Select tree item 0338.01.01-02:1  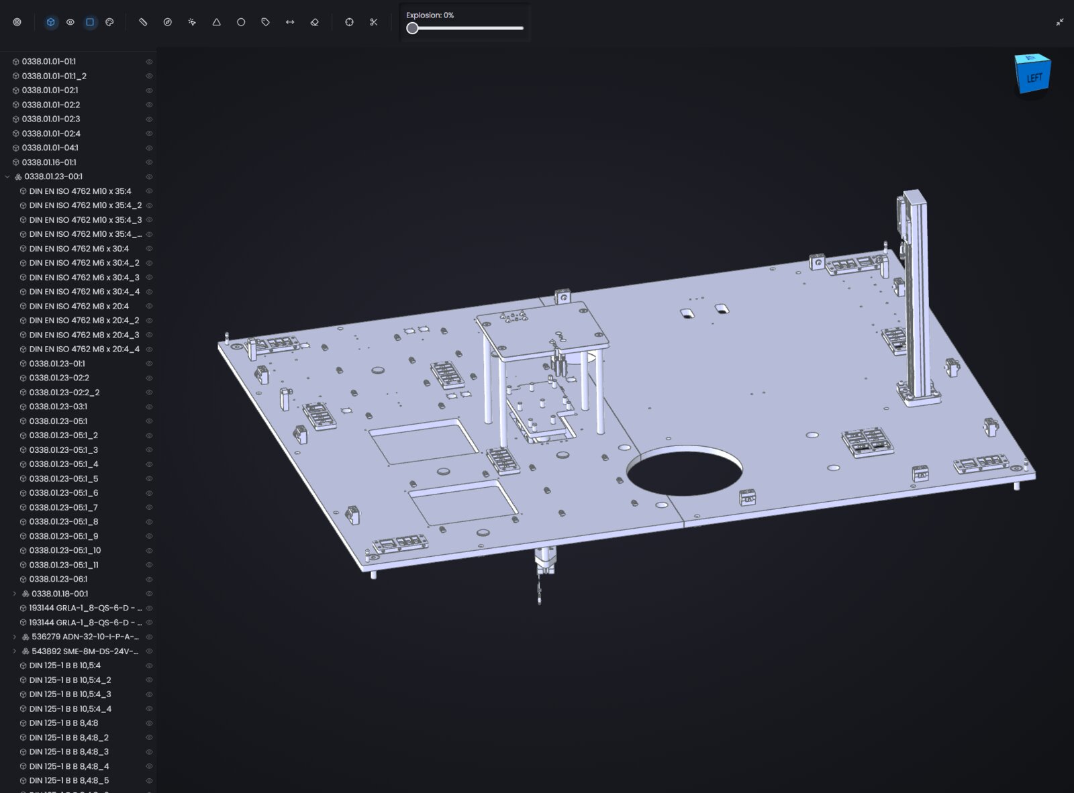pyautogui.click(x=50, y=90)
